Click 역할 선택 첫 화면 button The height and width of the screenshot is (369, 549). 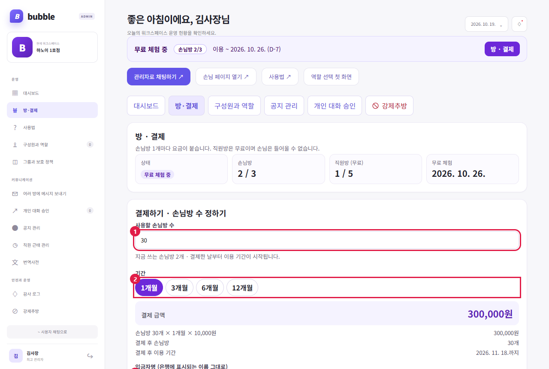[x=332, y=77]
